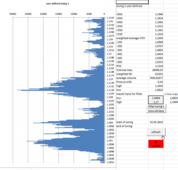Screen dimensions: 178x170
Task: Select the +6SD value 1,1966
Action: click(159, 14)
